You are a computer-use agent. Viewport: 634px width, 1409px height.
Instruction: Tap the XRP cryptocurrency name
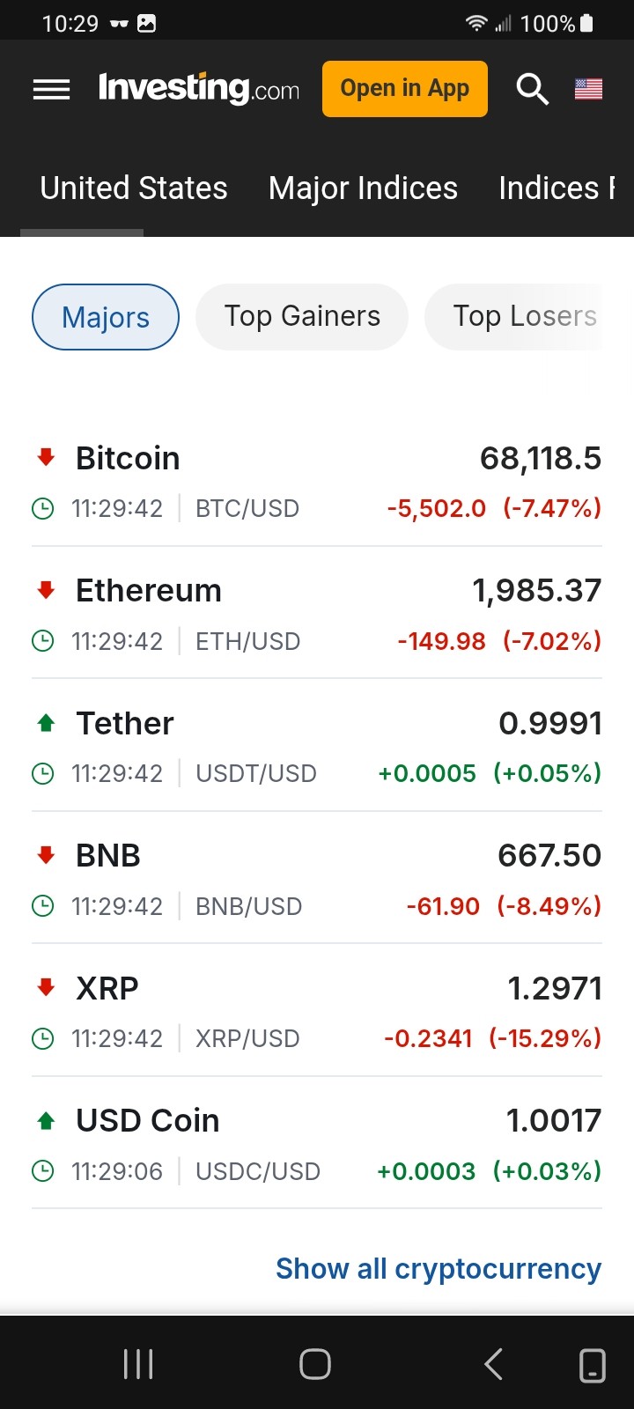(x=107, y=988)
